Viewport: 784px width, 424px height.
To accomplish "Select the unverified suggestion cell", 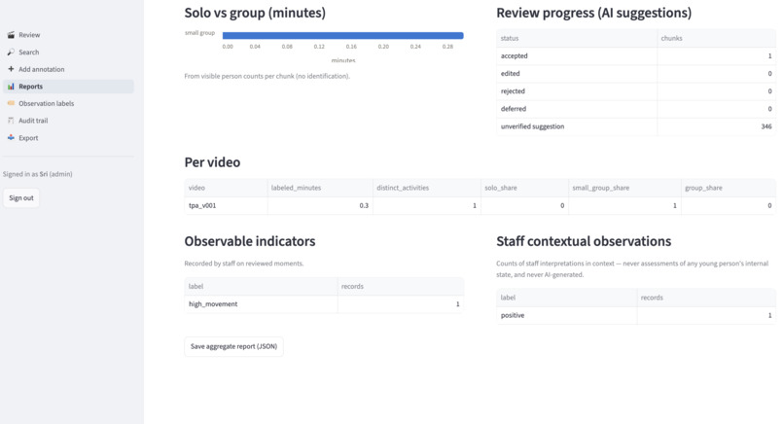I will (577, 126).
